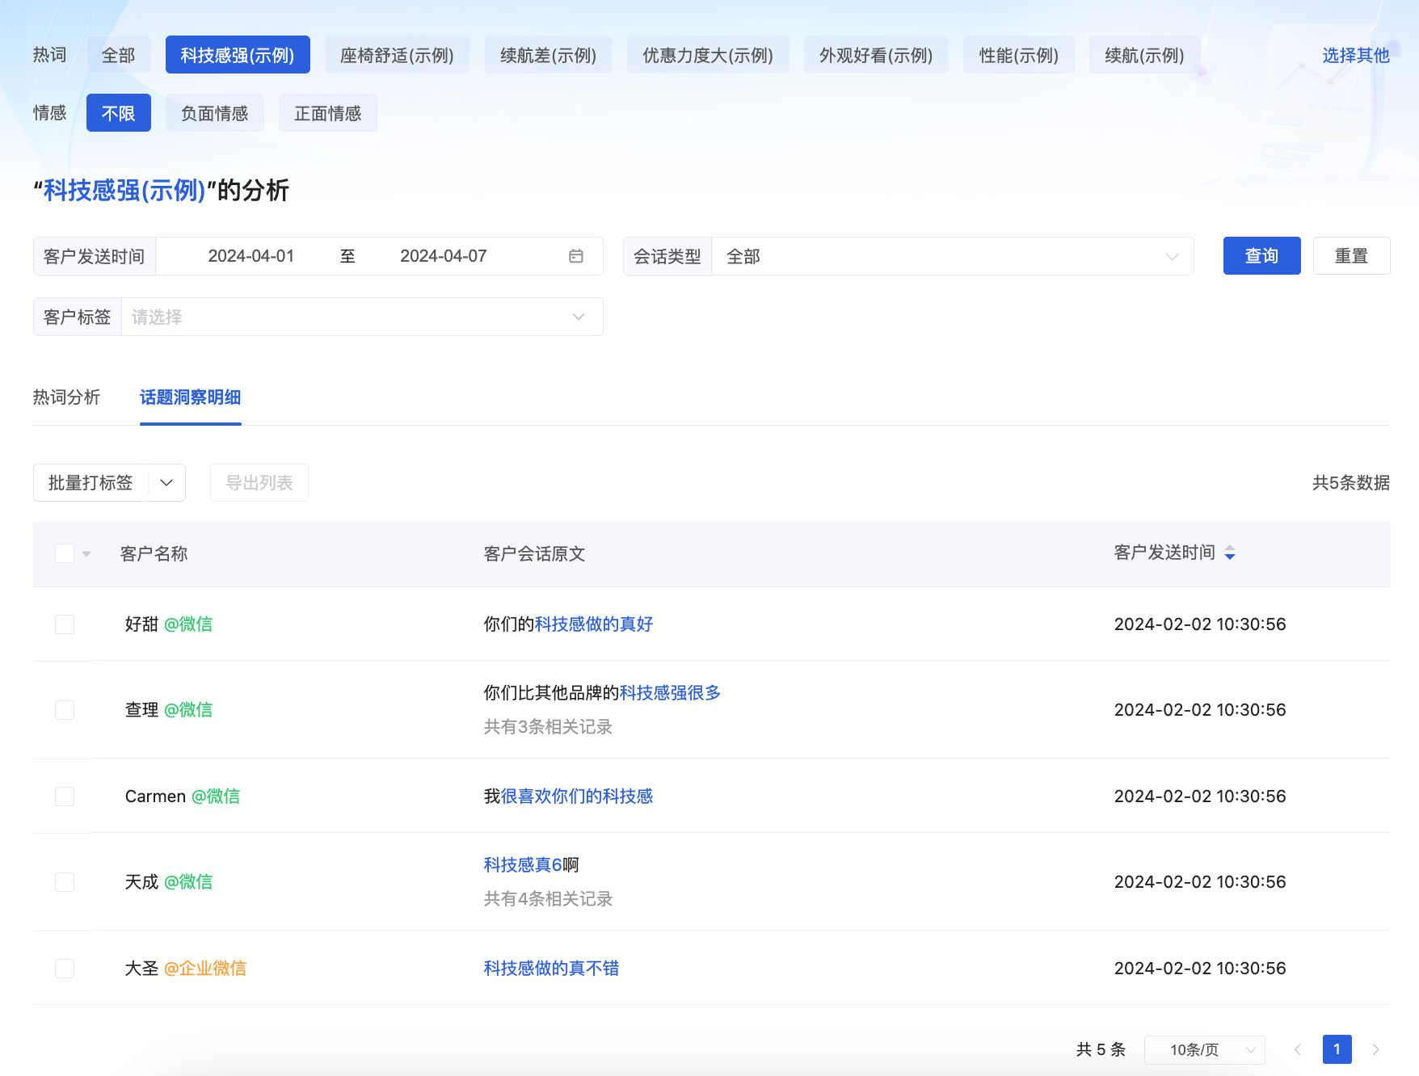Click the 查询 button
1419x1076 pixels.
pyautogui.click(x=1261, y=256)
